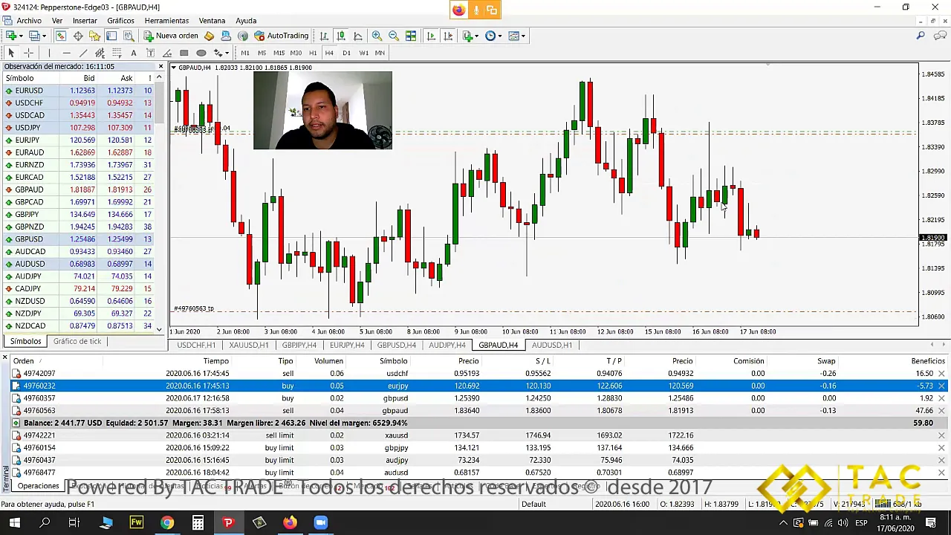Toggle AutoTrading on or off
The width and height of the screenshot is (951, 535).
281,36
